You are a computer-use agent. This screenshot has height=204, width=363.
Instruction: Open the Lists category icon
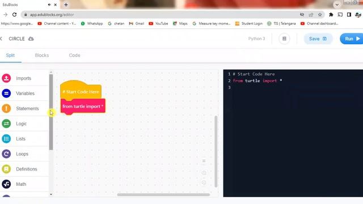(6, 139)
